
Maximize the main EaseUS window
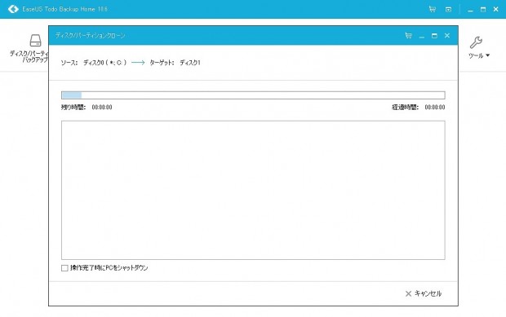(483, 9)
